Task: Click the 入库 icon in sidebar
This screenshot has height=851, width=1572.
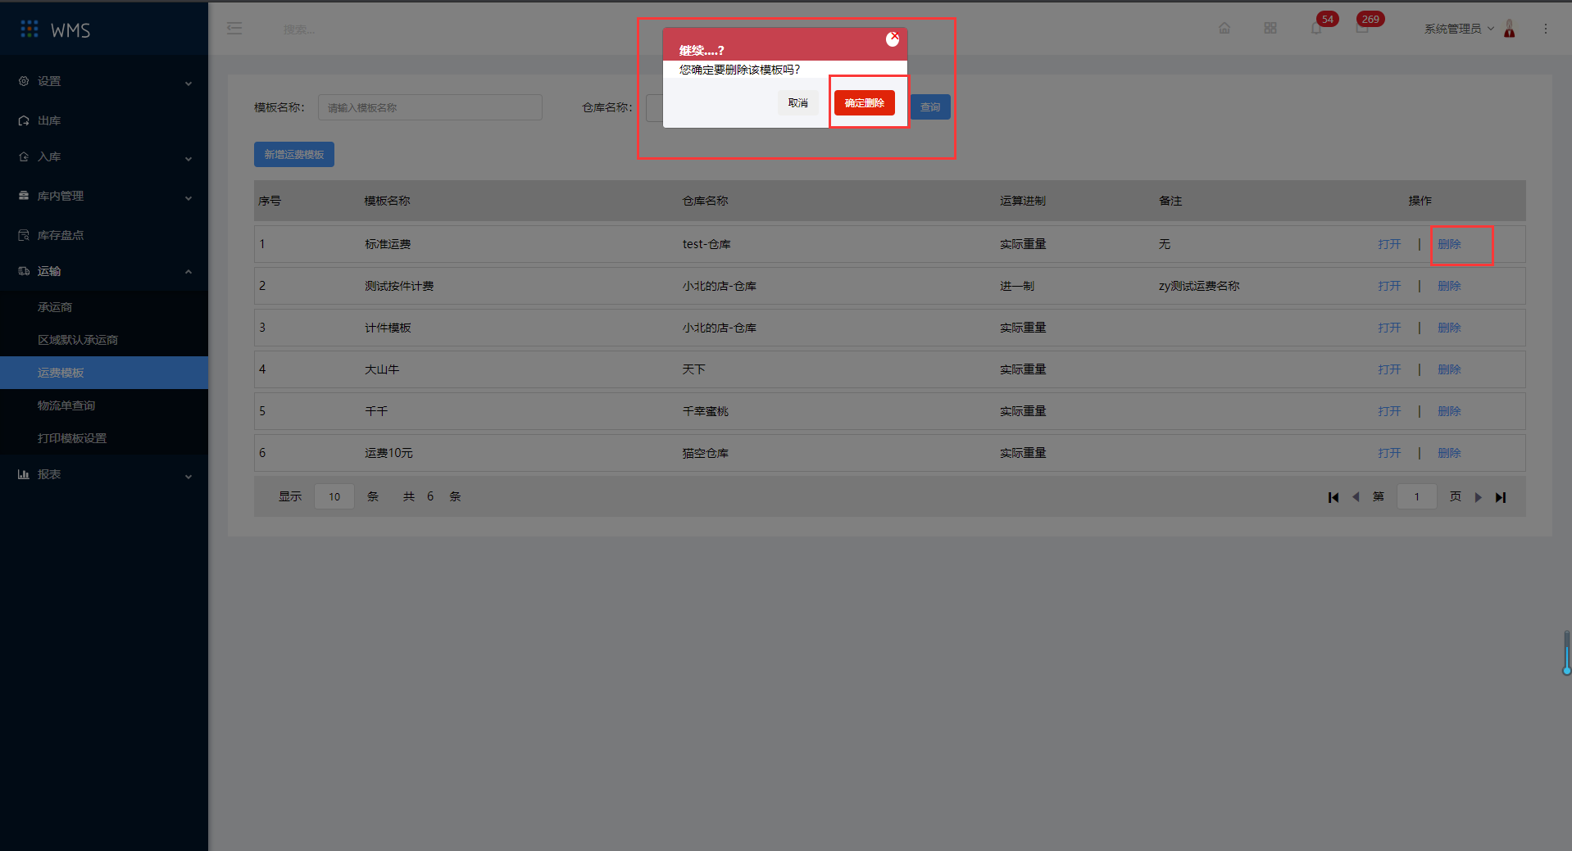Action: (24, 156)
